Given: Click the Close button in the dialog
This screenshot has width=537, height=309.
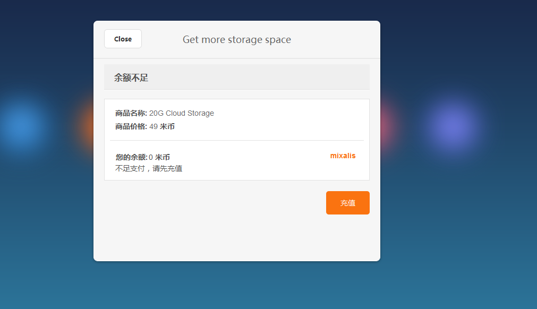Looking at the screenshot, I should tap(123, 39).
